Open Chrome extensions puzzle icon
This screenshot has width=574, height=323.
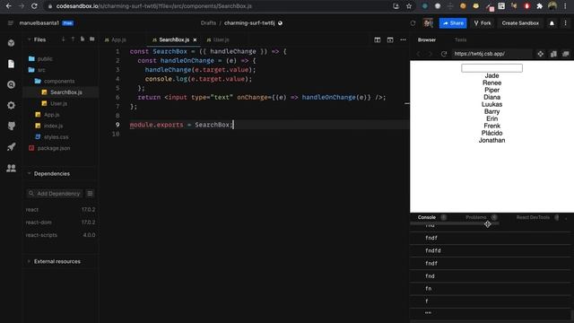[x=539, y=6]
